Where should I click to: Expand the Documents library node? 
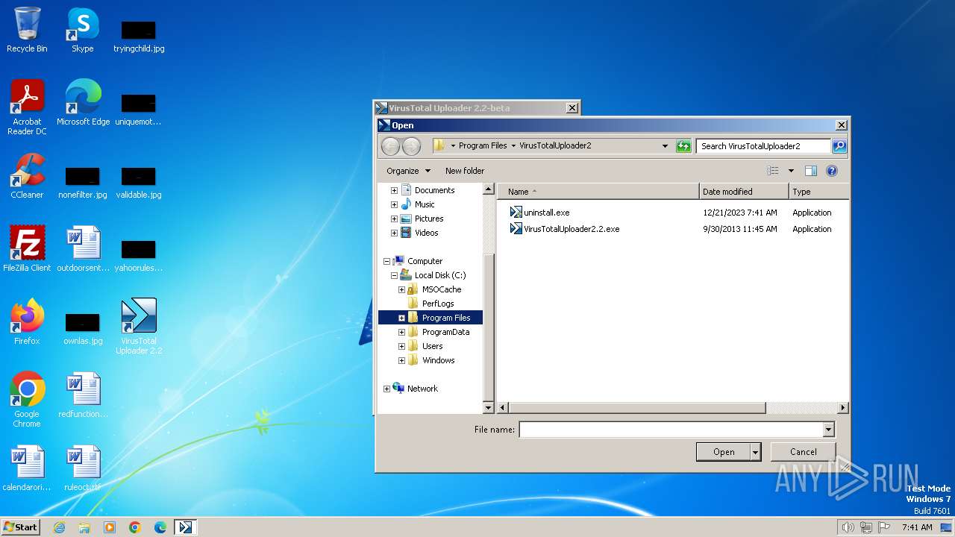tap(394, 190)
